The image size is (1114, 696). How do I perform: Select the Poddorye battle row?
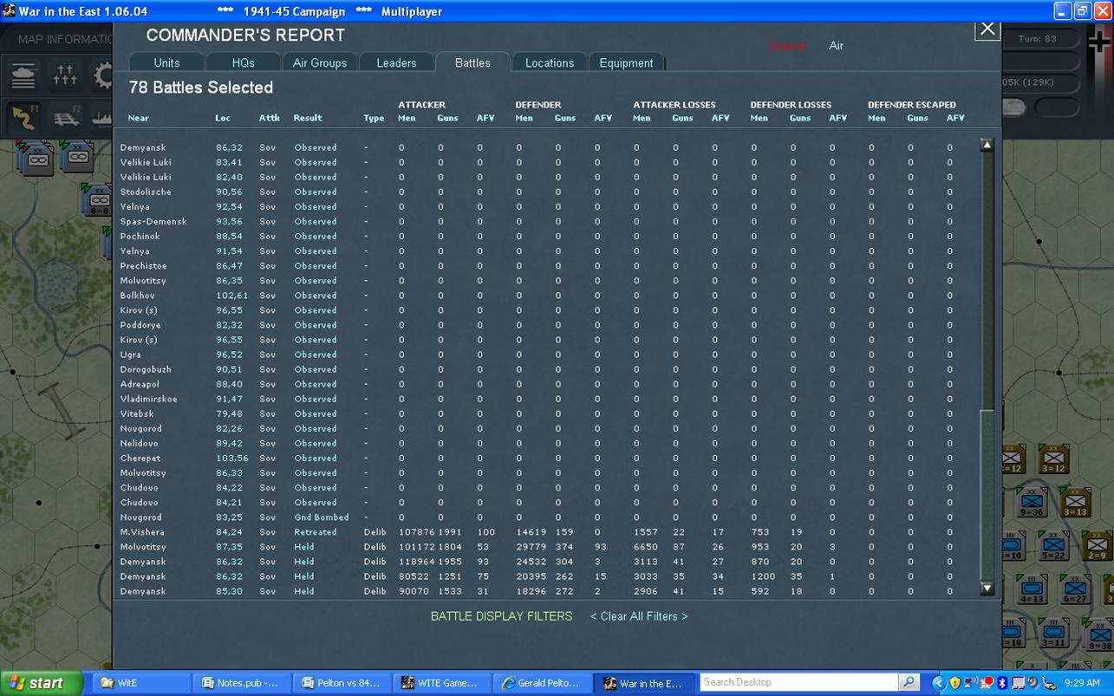[x=546, y=325]
